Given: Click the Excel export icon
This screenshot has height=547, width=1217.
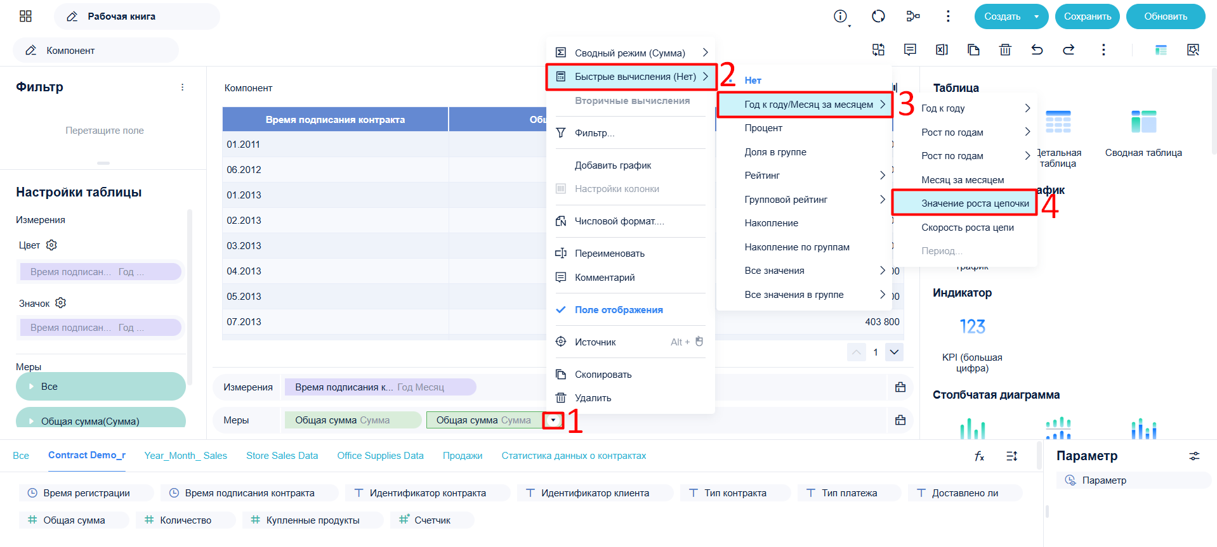Looking at the screenshot, I should (942, 49).
